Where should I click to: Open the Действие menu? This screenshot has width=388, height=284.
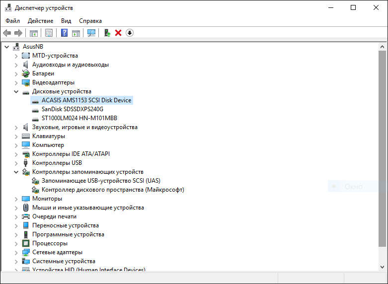point(40,21)
